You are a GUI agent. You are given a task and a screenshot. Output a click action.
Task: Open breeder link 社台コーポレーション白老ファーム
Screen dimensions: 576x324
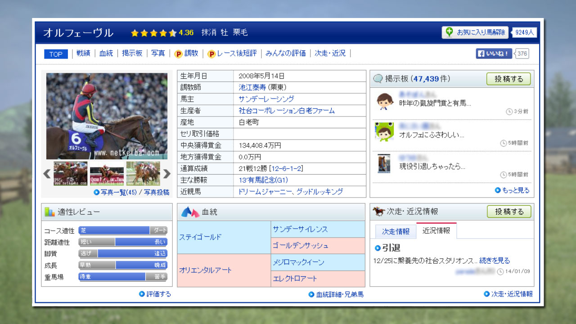287,111
